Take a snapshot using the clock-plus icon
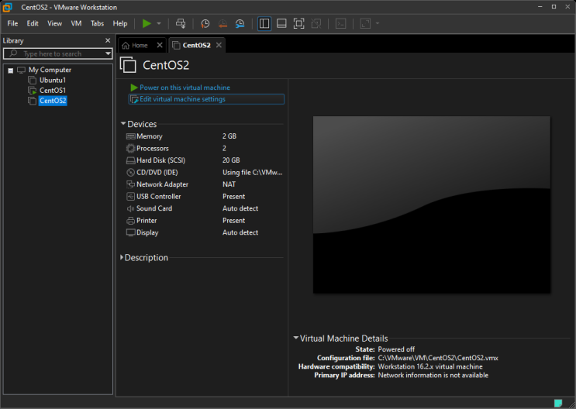Image resolution: width=576 pixels, height=409 pixels. (205, 23)
